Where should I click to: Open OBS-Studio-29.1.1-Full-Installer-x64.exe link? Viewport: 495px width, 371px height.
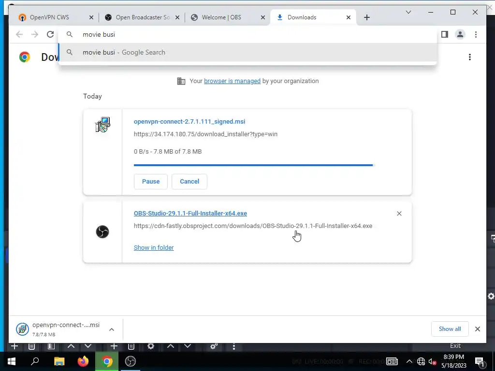pyautogui.click(x=190, y=213)
